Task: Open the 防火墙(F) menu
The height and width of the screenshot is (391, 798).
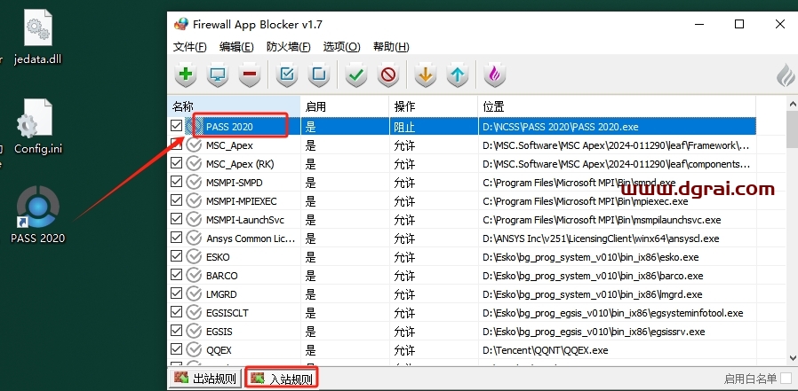Action: pos(289,47)
